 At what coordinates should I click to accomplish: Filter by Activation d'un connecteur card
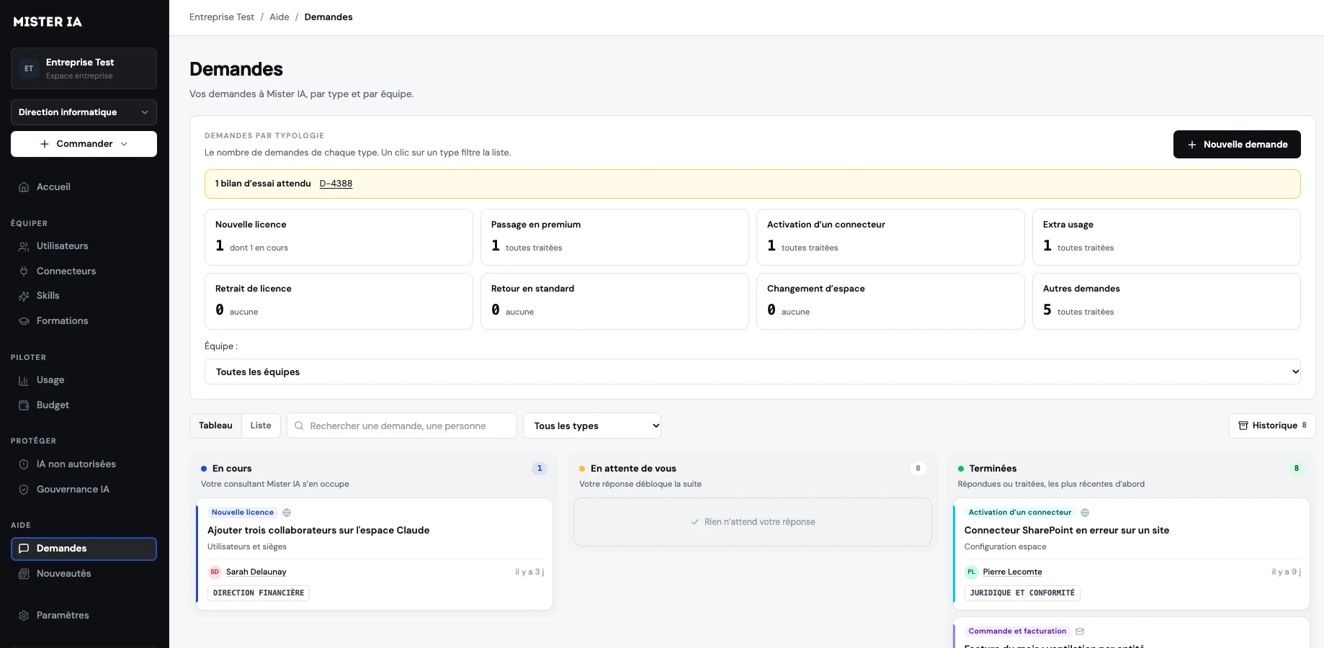pos(890,237)
